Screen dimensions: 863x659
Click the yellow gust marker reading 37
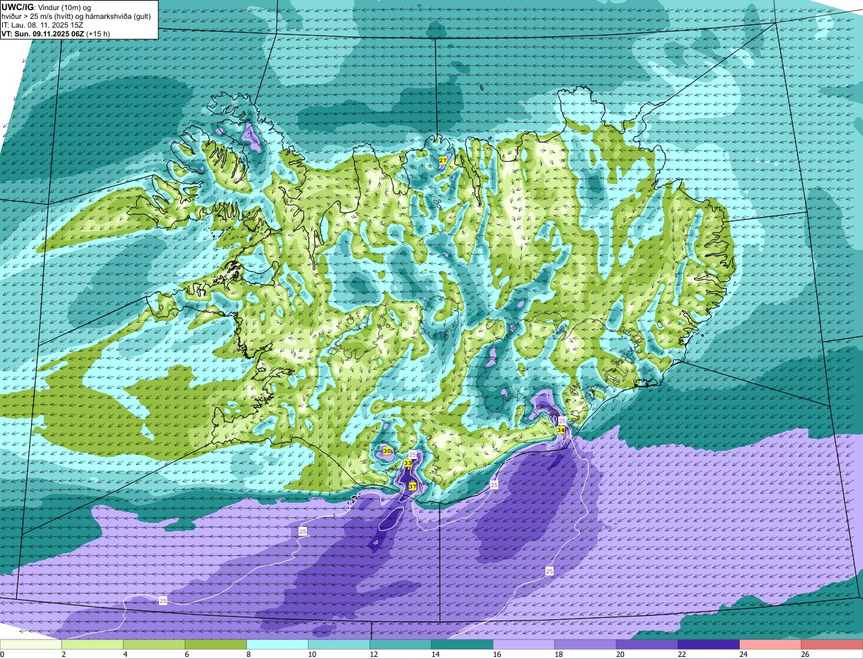point(413,486)
